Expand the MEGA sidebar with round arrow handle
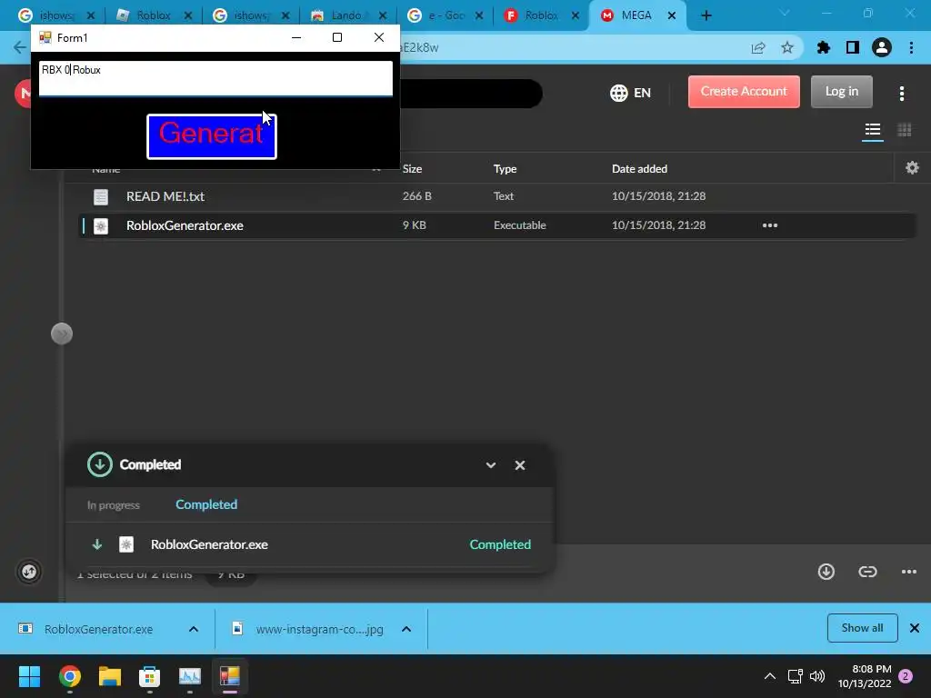The image size is (931, 698). 62,334
